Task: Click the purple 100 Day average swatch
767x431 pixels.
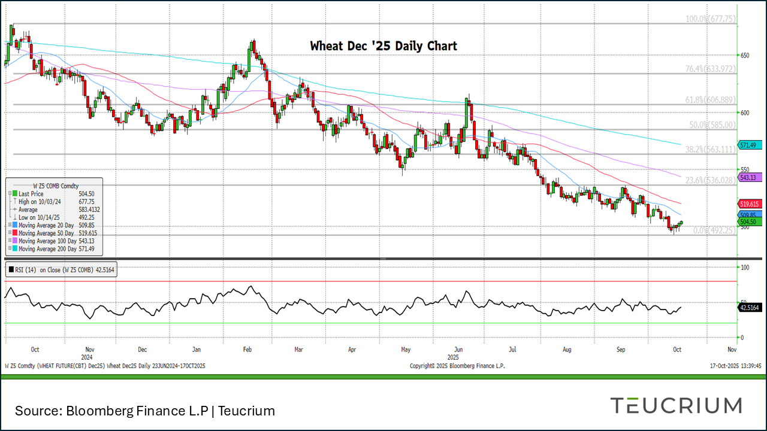Action: 15,241
